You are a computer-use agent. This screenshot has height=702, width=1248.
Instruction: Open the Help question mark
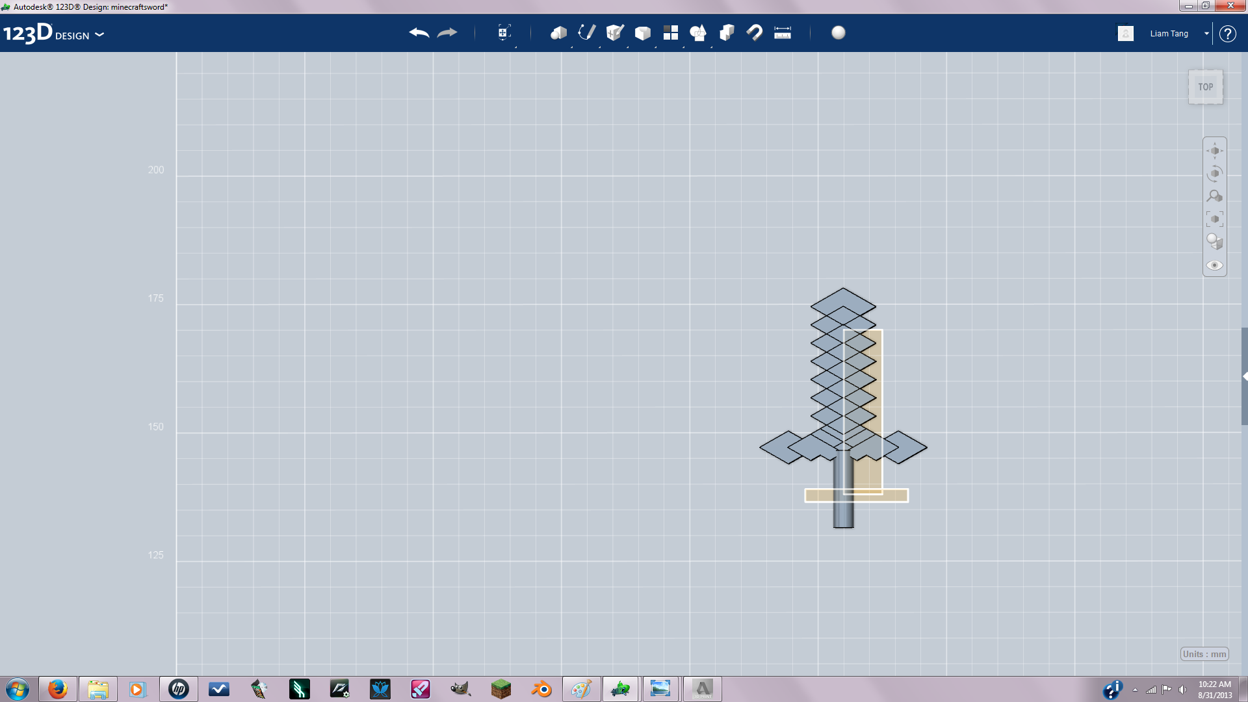coord(1227,33)
